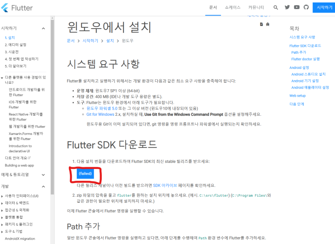The image size is (335, 244).
Task: Open 안드로이드 개발자를 위한 Flutter link
Action: coord(27,92)
